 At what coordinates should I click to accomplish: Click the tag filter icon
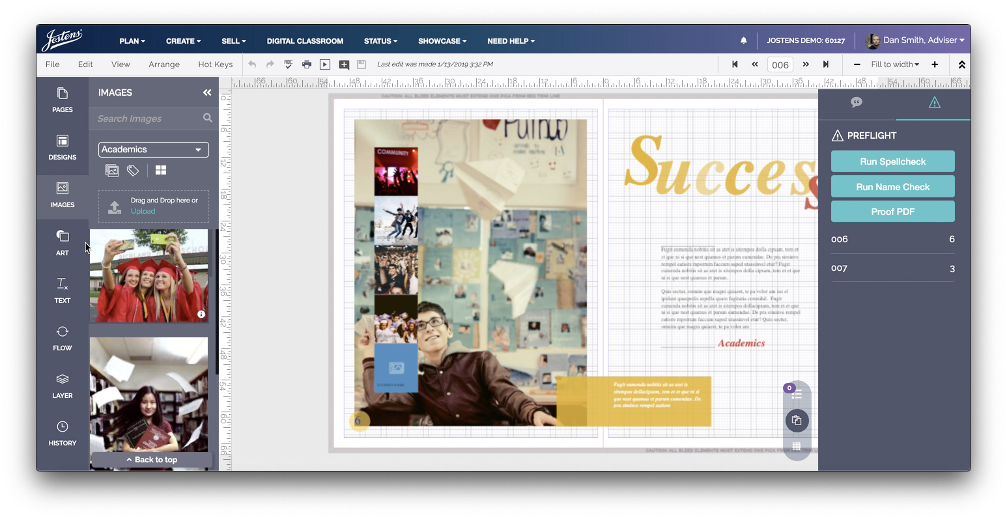point(133,170)
